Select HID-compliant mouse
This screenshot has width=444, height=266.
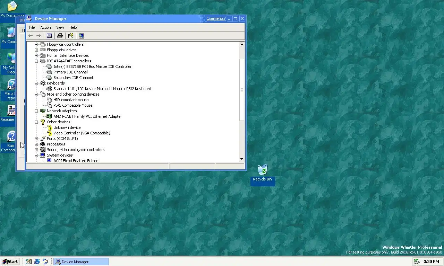pos(71,100)
